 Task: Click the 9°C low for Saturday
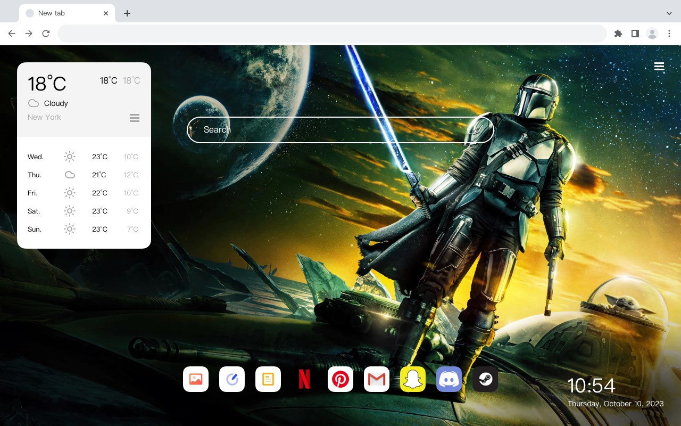132,211
